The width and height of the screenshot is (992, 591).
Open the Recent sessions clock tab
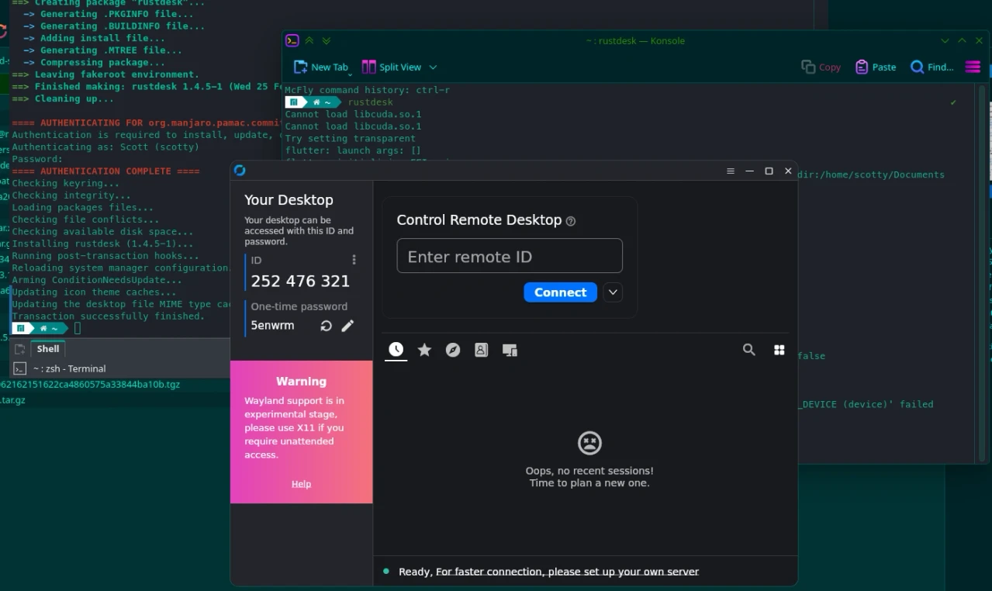396,350
